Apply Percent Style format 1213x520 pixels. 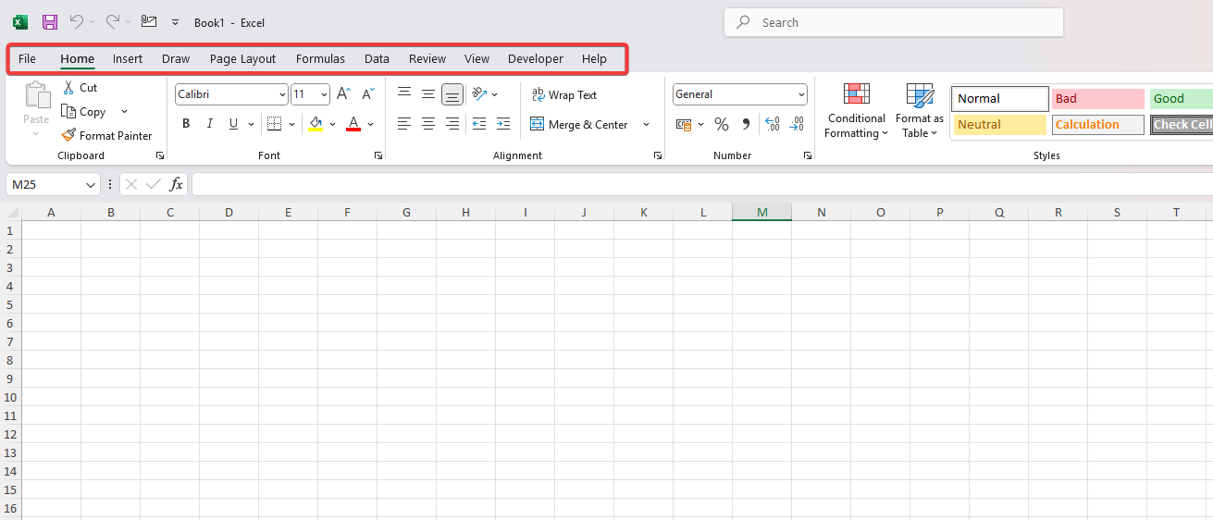[x=722, y=124]
